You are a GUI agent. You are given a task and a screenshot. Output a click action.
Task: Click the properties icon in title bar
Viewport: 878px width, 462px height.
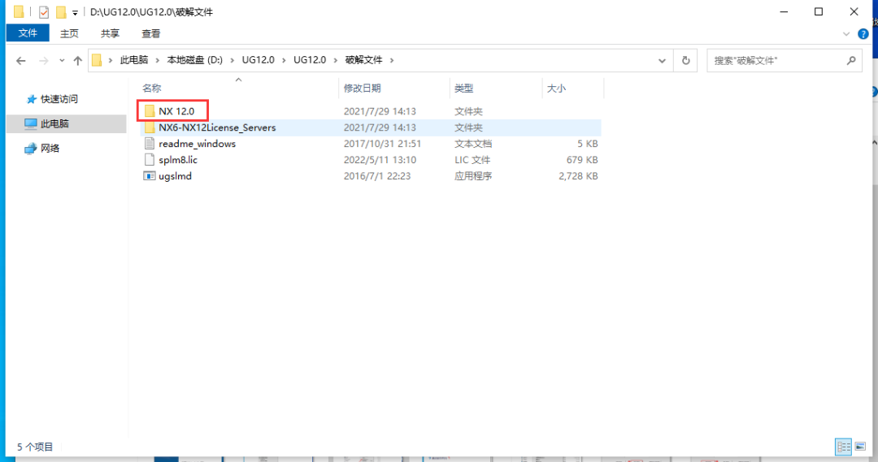point(44,12)
